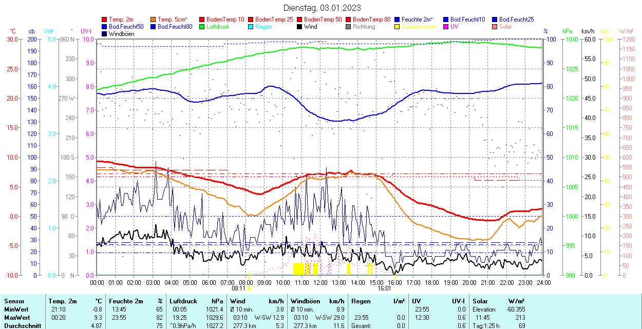Screen dimensions: 642x329
Task: Click the yellow Sonnenschein legend swatch
Action: pyautogui.click(x=397, y=27)
